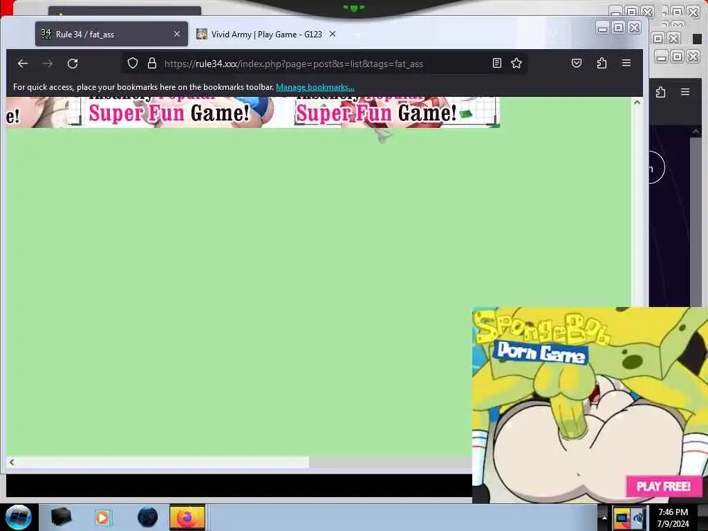Bookmark this page with the star
708x531 pixels.
(516, 63)
